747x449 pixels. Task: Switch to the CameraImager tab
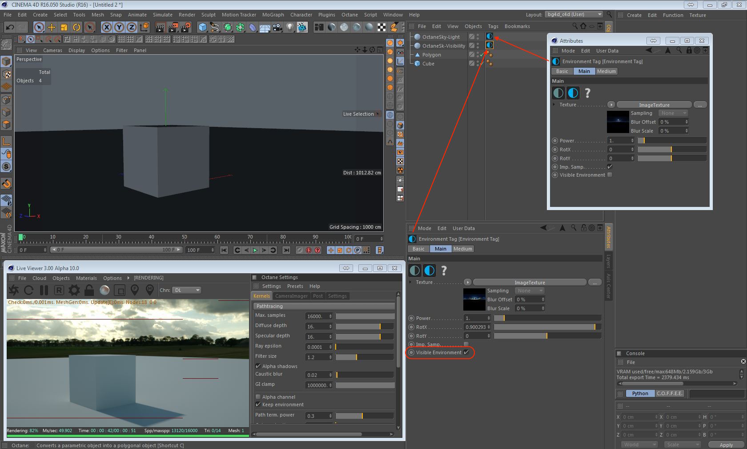click(291, 296)
